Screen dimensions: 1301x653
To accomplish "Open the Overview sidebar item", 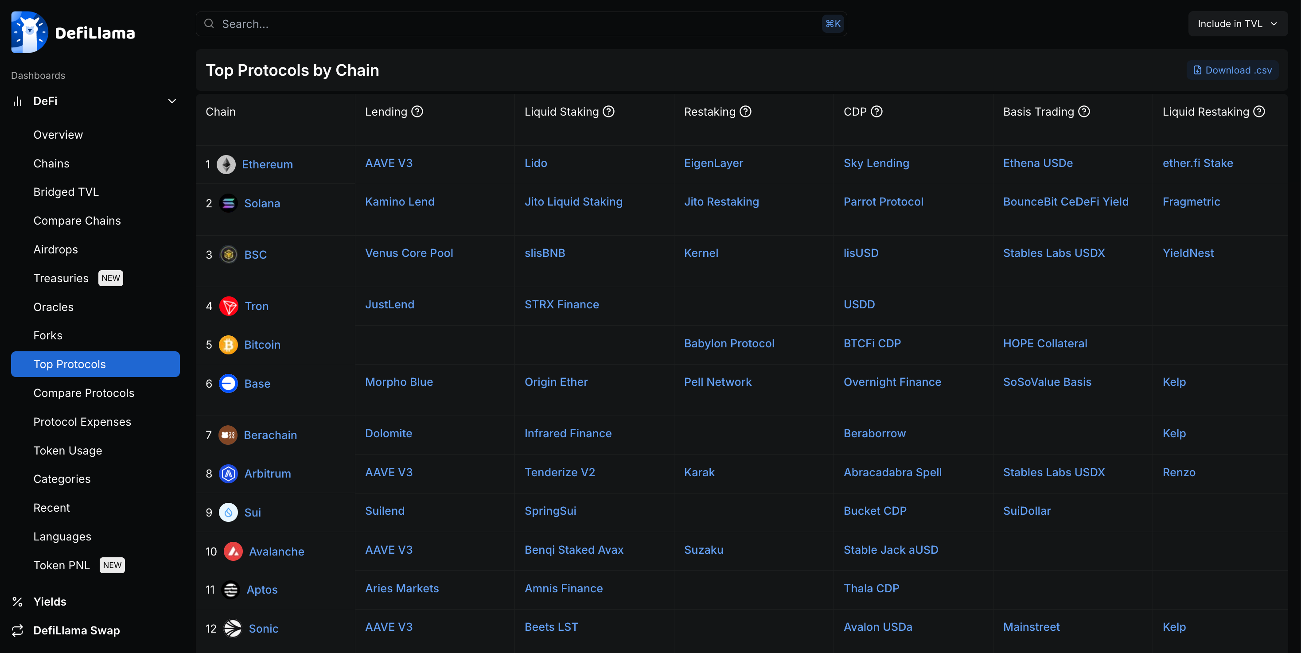I will click(58, 135).
